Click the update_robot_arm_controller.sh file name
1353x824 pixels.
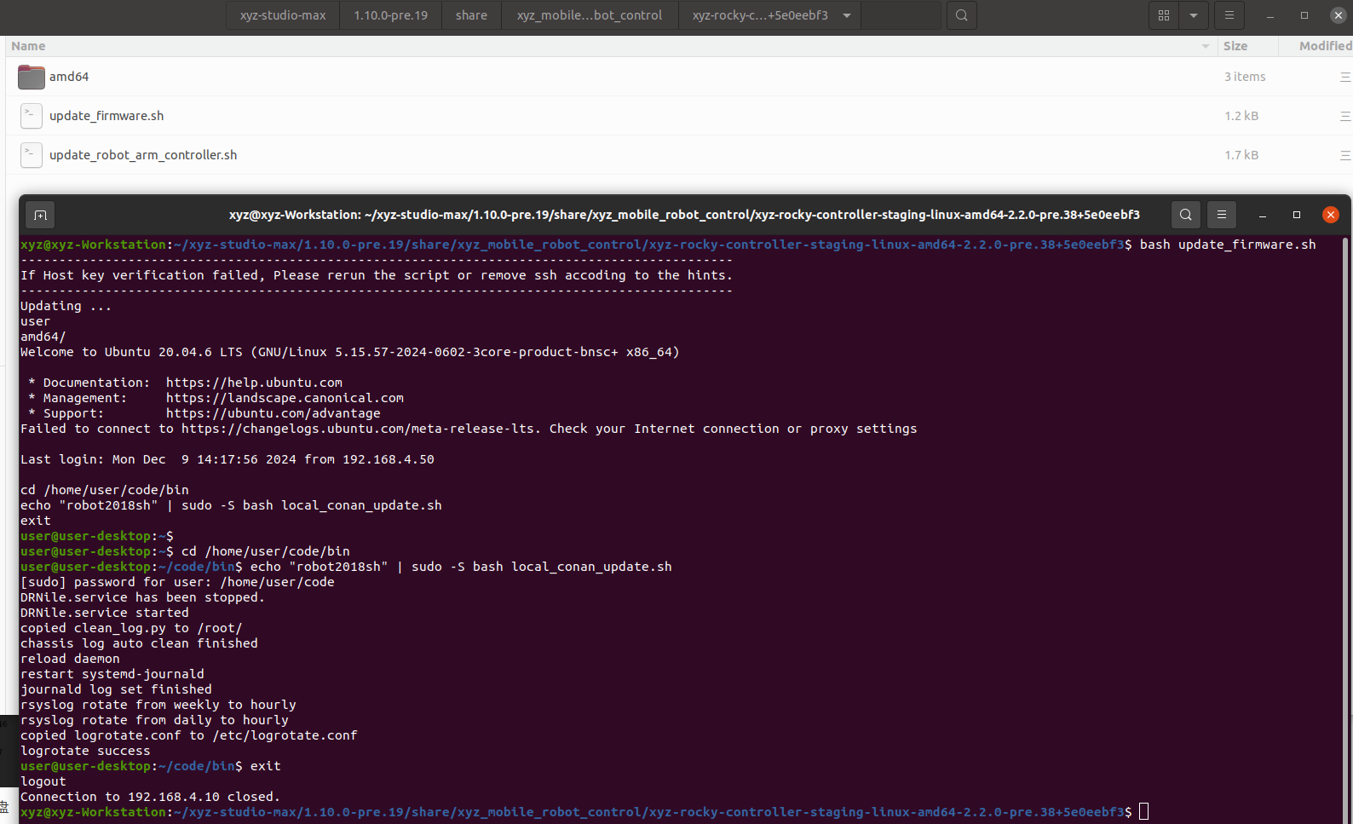pyautogui.click(x=143, y=155)
